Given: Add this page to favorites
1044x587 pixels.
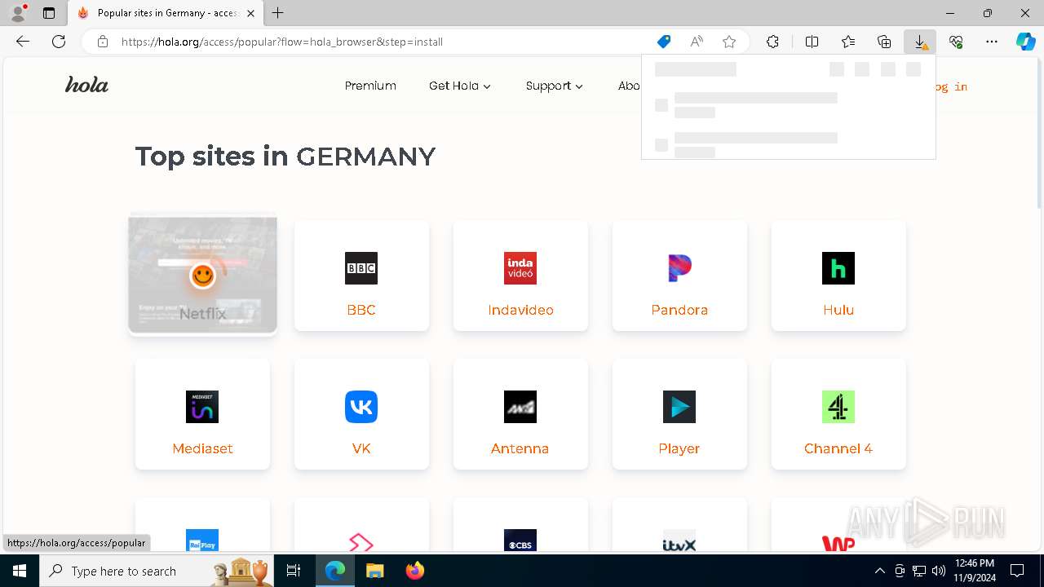Looking at the screenshot, I should (729, 42).
